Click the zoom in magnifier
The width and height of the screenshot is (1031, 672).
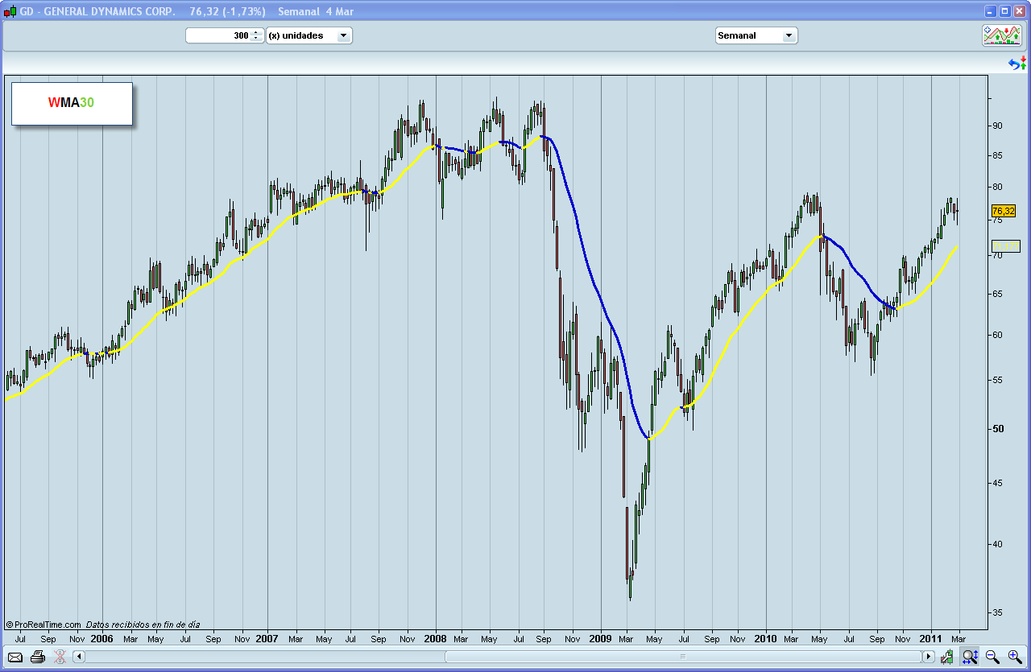(1013, 657)
